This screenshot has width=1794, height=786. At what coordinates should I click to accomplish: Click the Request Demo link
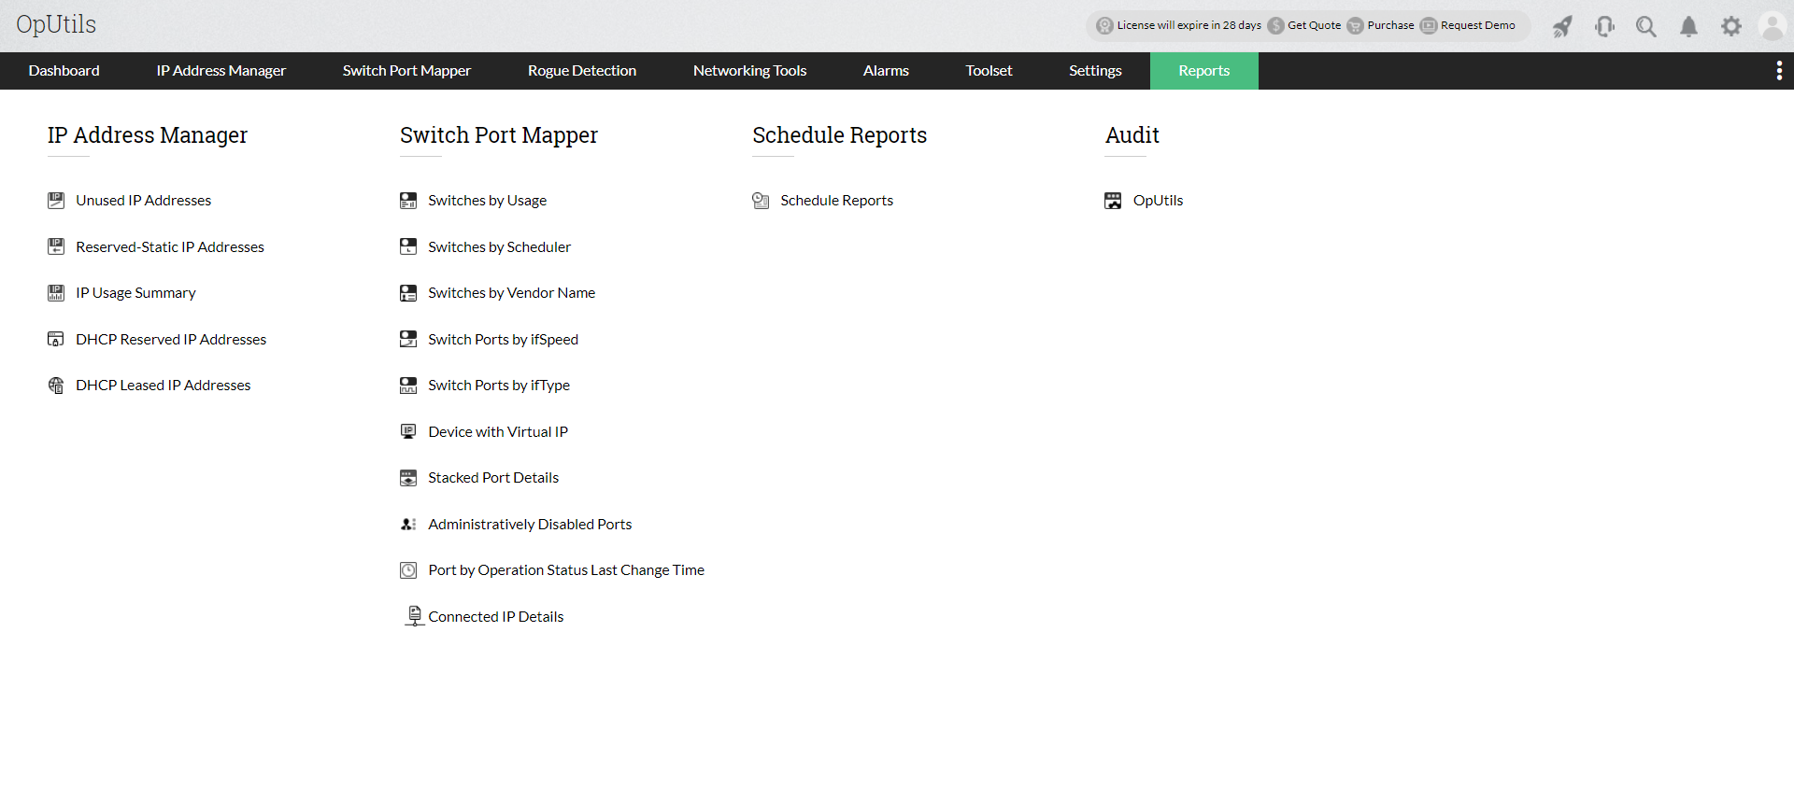pos(1477,25)
